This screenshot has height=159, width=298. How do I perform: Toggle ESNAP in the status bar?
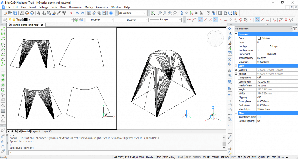pos(215,157)
